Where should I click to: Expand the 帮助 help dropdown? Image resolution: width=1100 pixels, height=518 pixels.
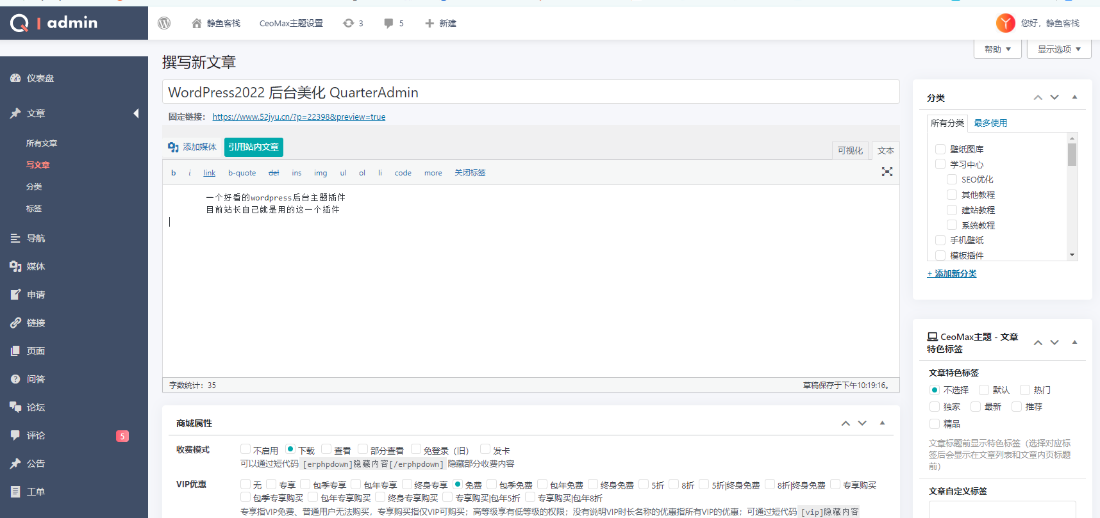tap(997, 49)
